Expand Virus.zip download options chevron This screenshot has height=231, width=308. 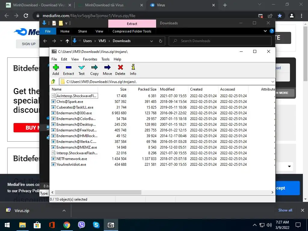[64, 211]
